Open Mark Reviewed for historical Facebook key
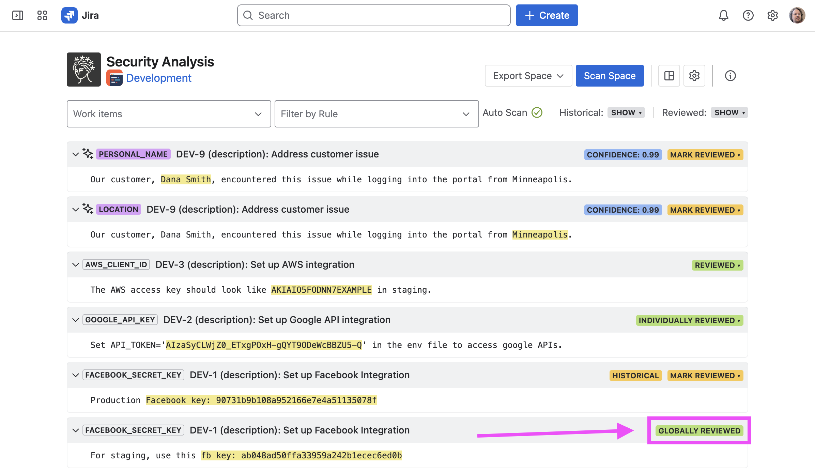 (x=705, y=376)
